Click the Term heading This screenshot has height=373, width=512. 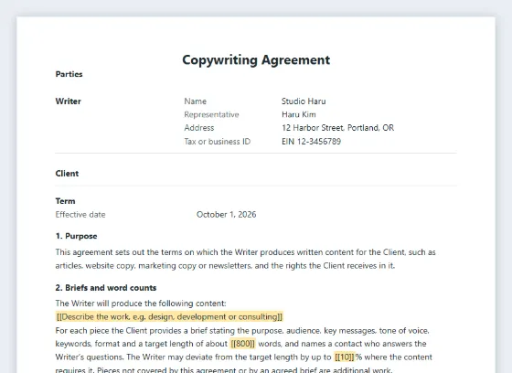tap(65, 201)
